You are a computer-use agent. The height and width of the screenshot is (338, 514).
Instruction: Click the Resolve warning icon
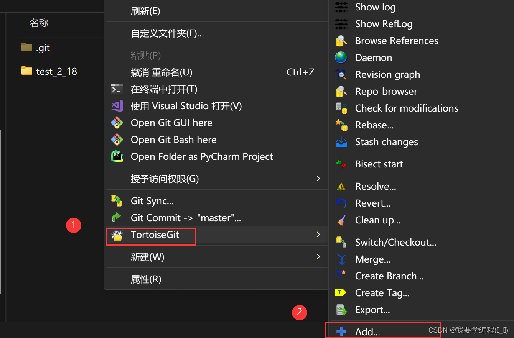pyautogui.click(x=341, y=186)
